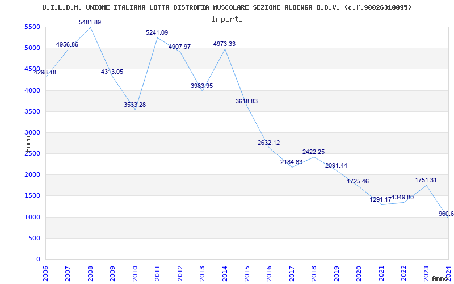Click the y-axis value 2000
The width and height of the screenshot is (454, 284).
click(x=32, y=175)
